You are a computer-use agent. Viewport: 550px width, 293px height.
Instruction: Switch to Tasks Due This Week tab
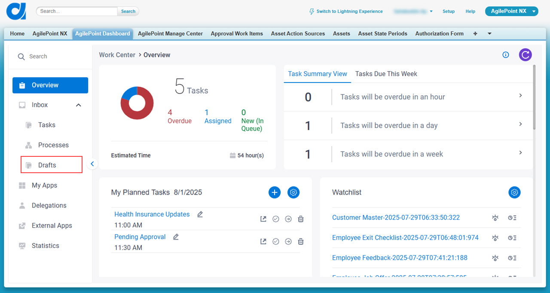click(386, 74)
